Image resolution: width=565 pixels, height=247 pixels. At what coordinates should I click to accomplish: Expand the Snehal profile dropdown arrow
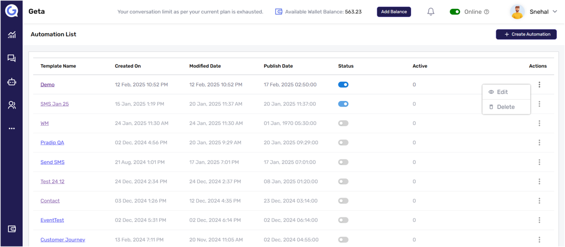click(555, 12)
